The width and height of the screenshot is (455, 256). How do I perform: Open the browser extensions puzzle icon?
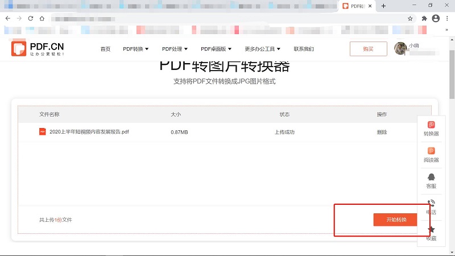(x=424, y=19)
